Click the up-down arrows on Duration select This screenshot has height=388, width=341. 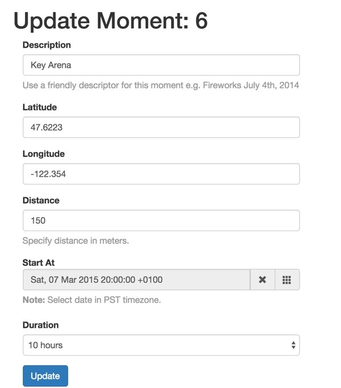(293, 345)
